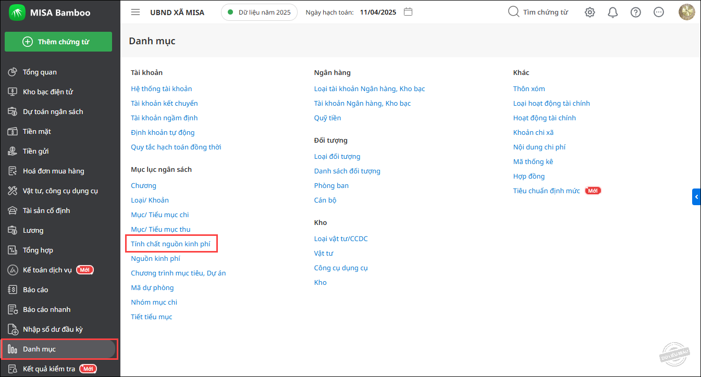Click the Nhập số dư đầu kỳ icon
The width and height of the screenshot is (701, 377).
pyautogui.click(x=14, y=329)
